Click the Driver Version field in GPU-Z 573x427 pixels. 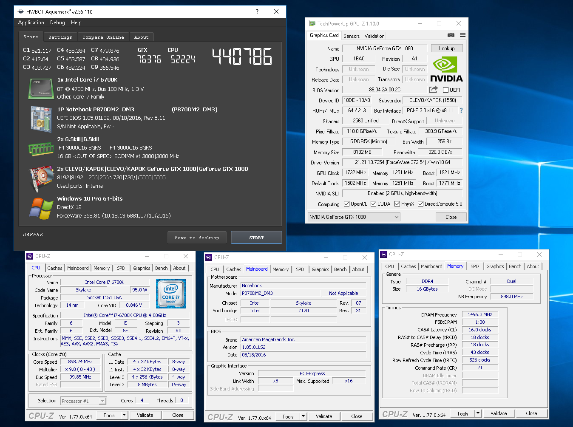[x=403, y=162]
